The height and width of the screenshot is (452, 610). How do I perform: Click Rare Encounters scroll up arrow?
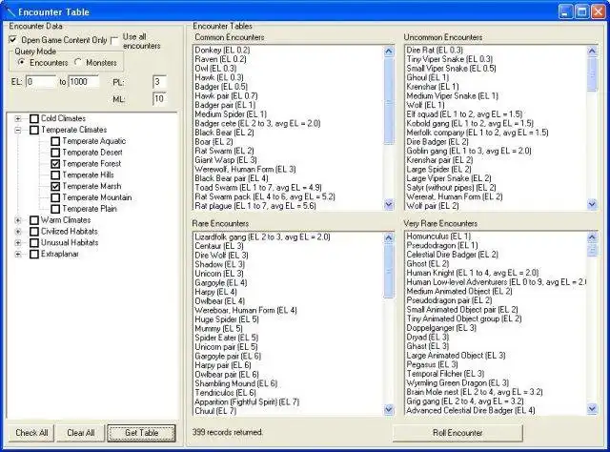click(x=389, y=237)
